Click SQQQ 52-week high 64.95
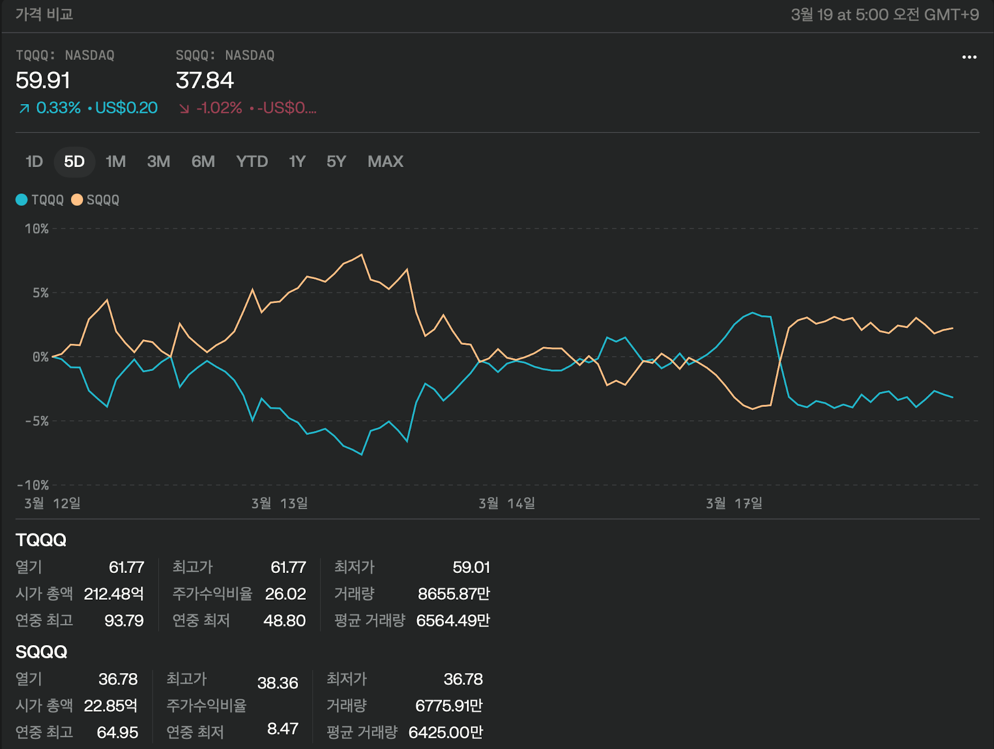 click(117, 732)
